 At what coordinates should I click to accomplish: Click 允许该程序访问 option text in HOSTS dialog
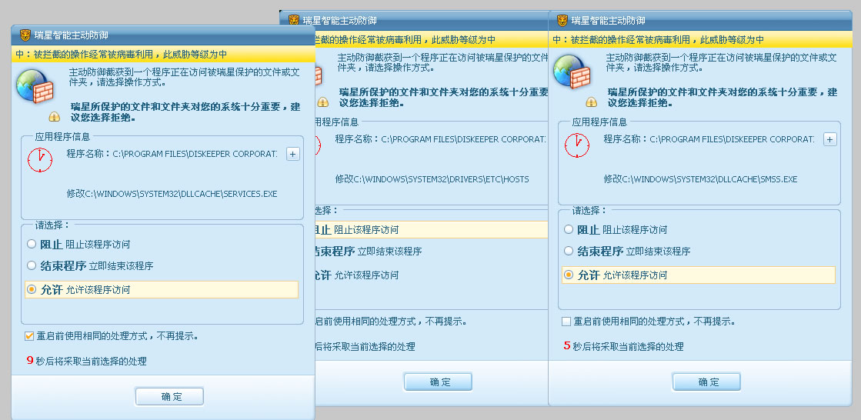click(x=366, y=275)
